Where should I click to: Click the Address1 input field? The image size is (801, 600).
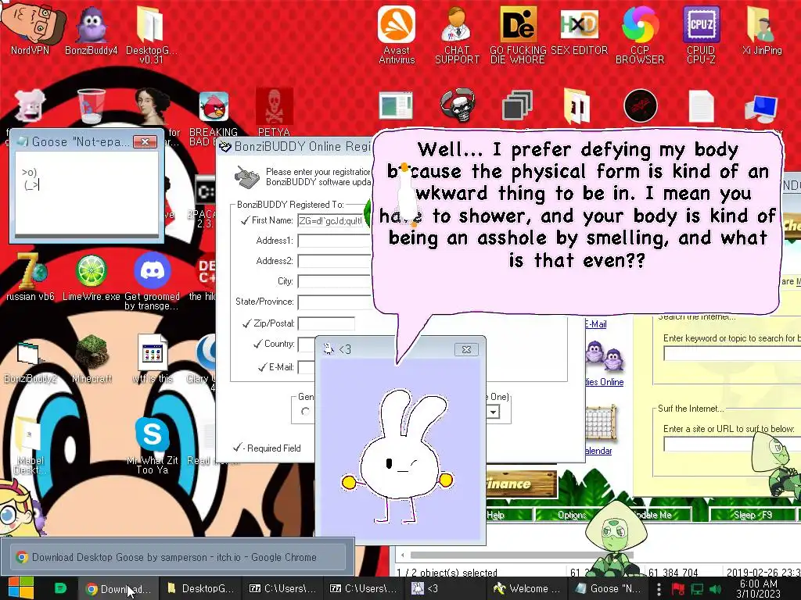[x=335, y=241]
